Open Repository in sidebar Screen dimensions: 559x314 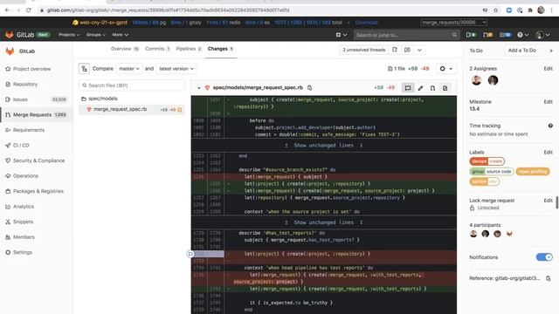pyautogui.click(x=25, y=84)
